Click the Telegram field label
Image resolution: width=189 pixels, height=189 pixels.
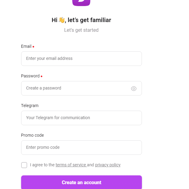tap(30, 106)
